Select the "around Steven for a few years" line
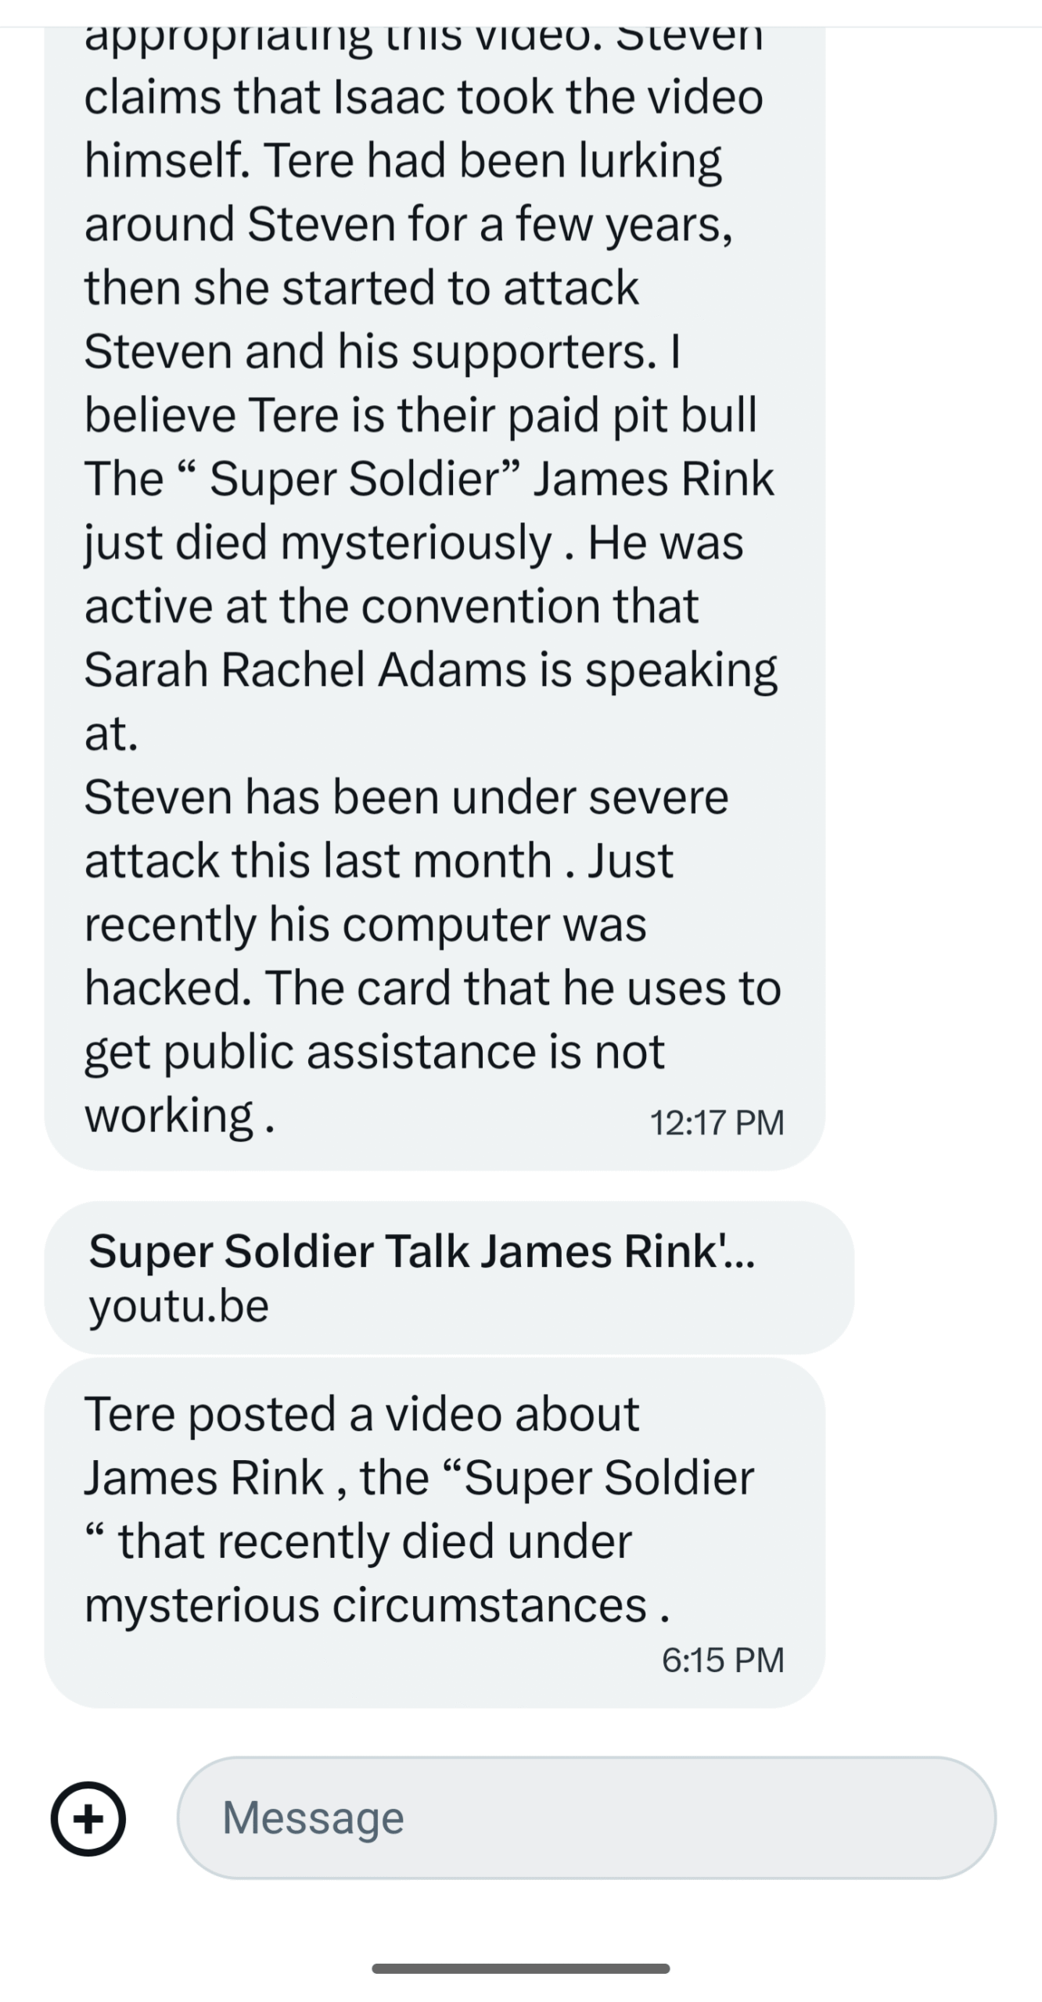Viewport: 1042px width, 2002px height. click(x=409, y=225)
